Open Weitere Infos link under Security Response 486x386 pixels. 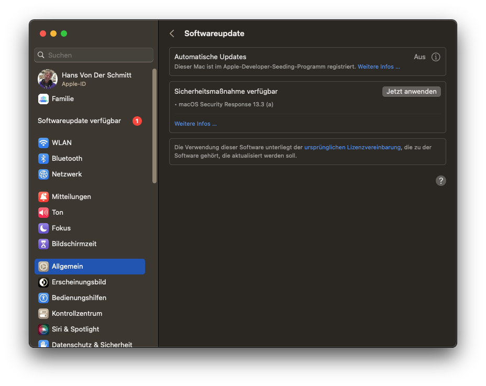195,124
